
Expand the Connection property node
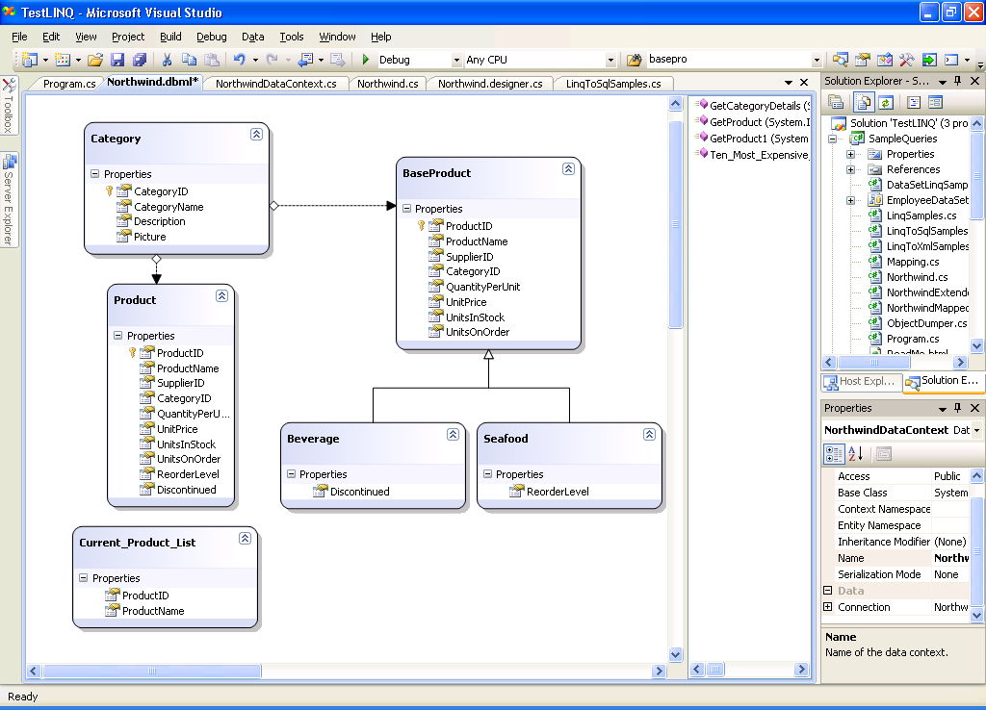828,607
